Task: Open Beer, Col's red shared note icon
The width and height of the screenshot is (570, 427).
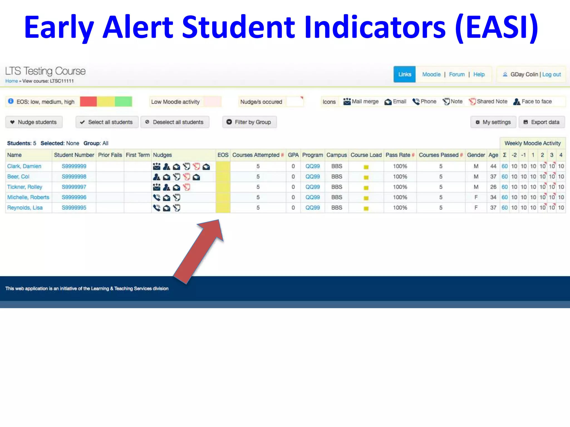Action: pyautogui.click(x=186, y=177)
